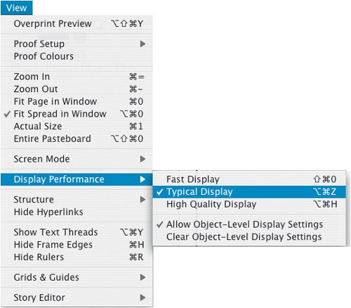Expand the Proof Setup submenu arrow

pos(143,44)
